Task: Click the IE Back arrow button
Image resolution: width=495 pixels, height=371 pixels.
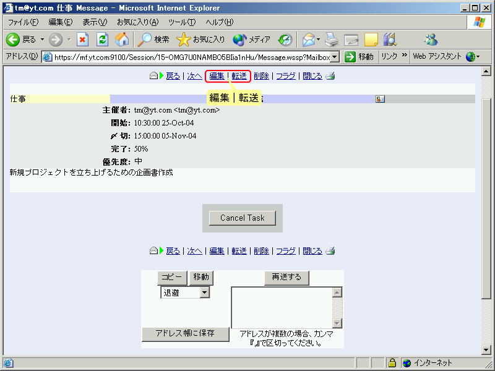Action: [x=14, y=40]
